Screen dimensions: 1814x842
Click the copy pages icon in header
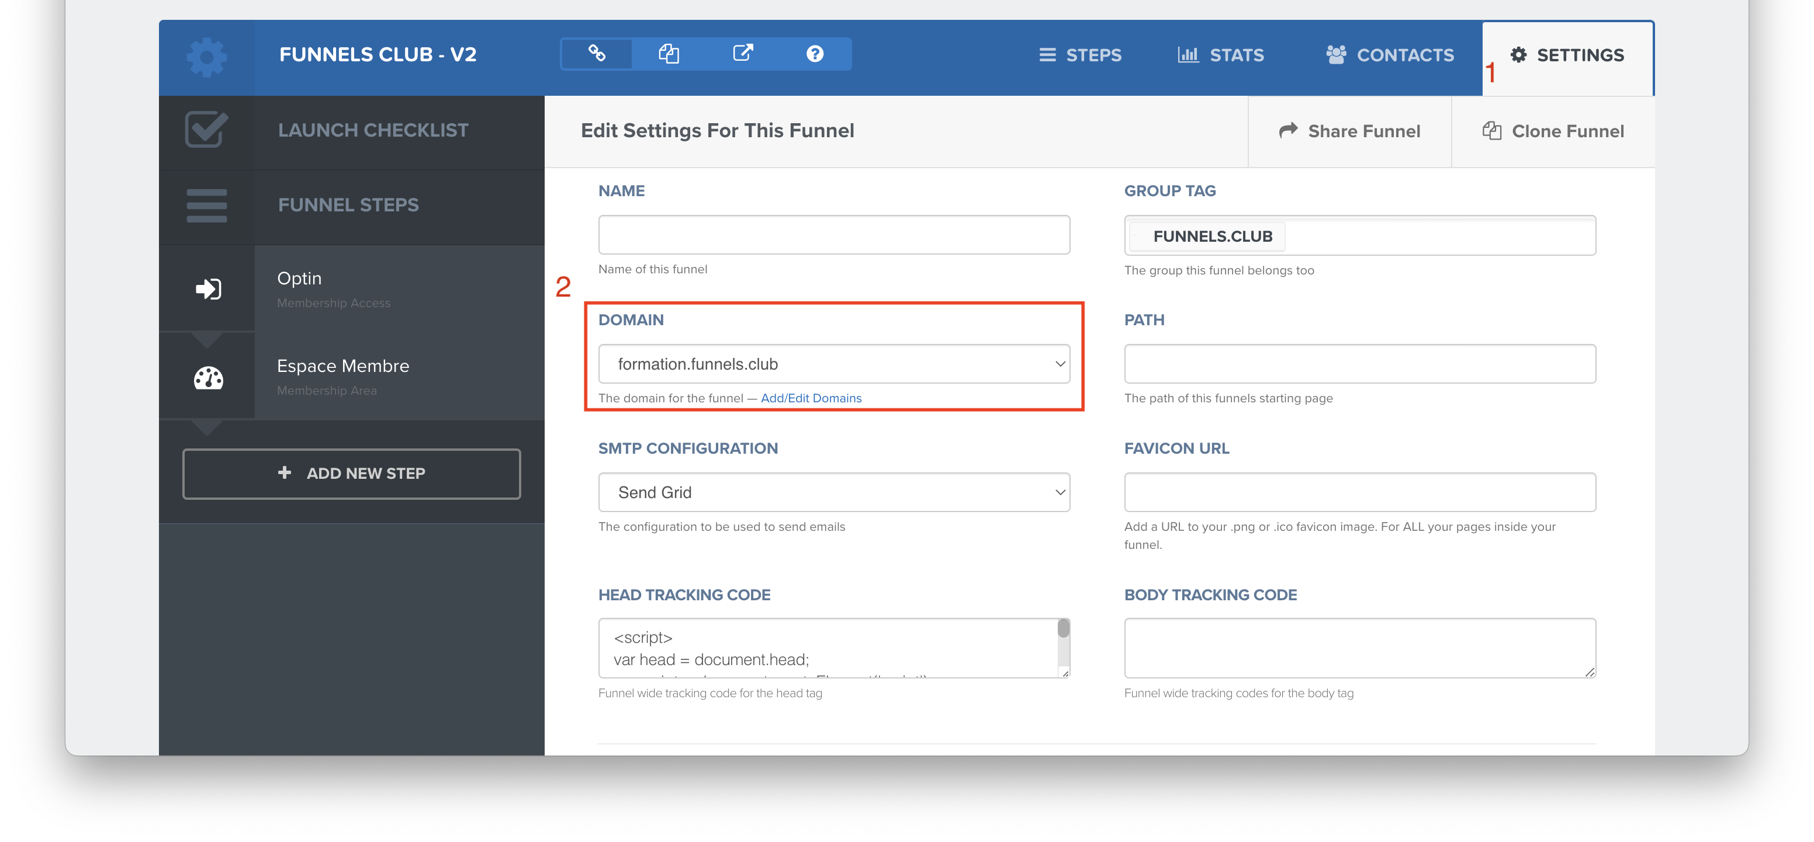(669, 54)
